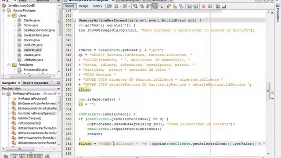
Task: Switch to Source view tab
Action: click(x=69, y=6)
